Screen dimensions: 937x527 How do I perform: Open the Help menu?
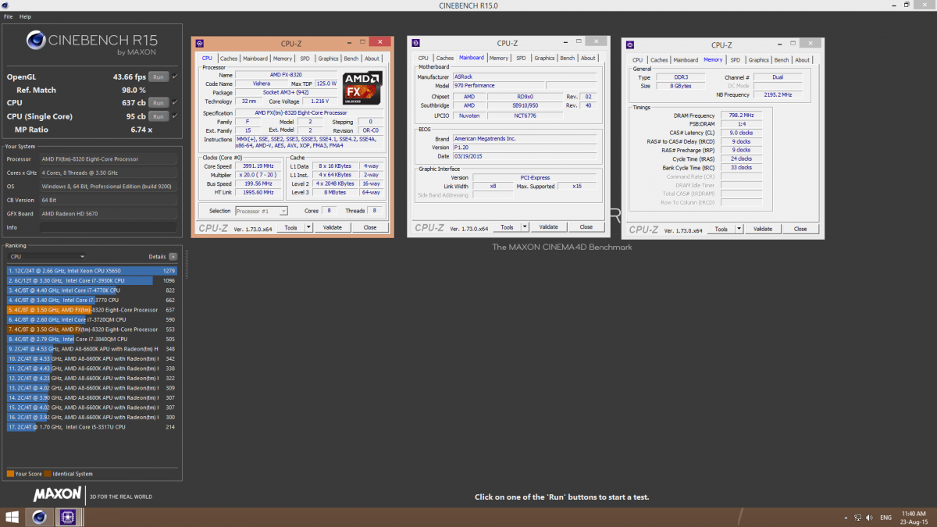25,16
